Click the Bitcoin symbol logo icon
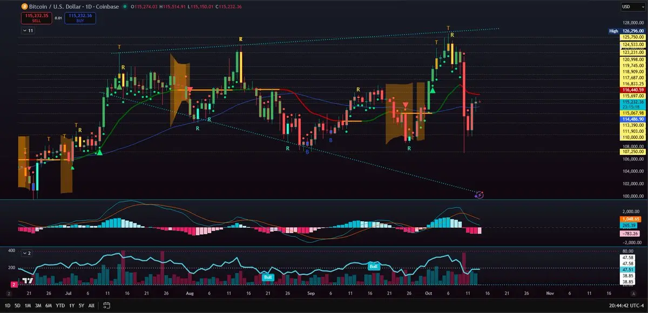Screen dimensions: 648x313 pos(24,6)
